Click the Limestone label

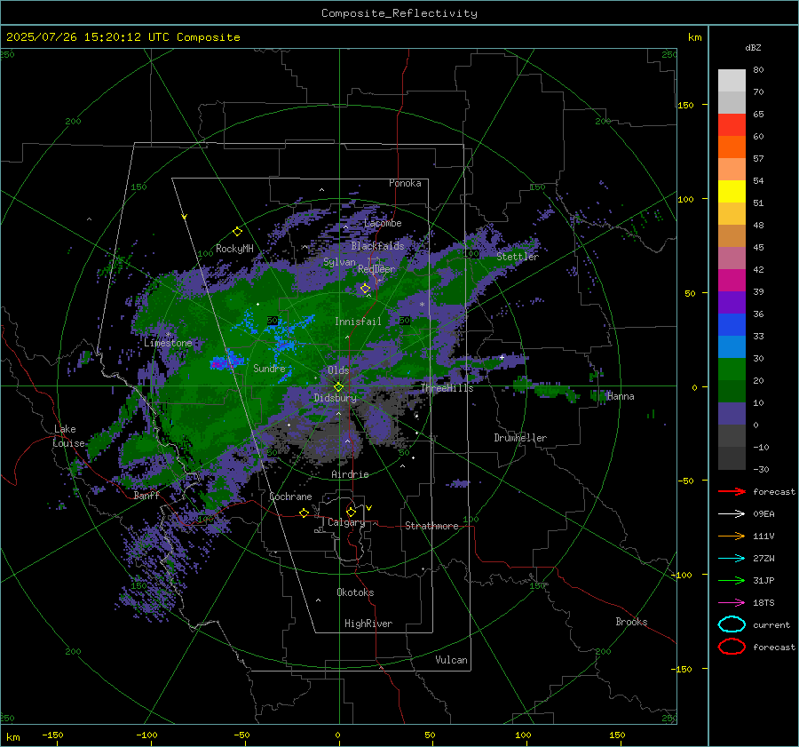tap(168, 343)
